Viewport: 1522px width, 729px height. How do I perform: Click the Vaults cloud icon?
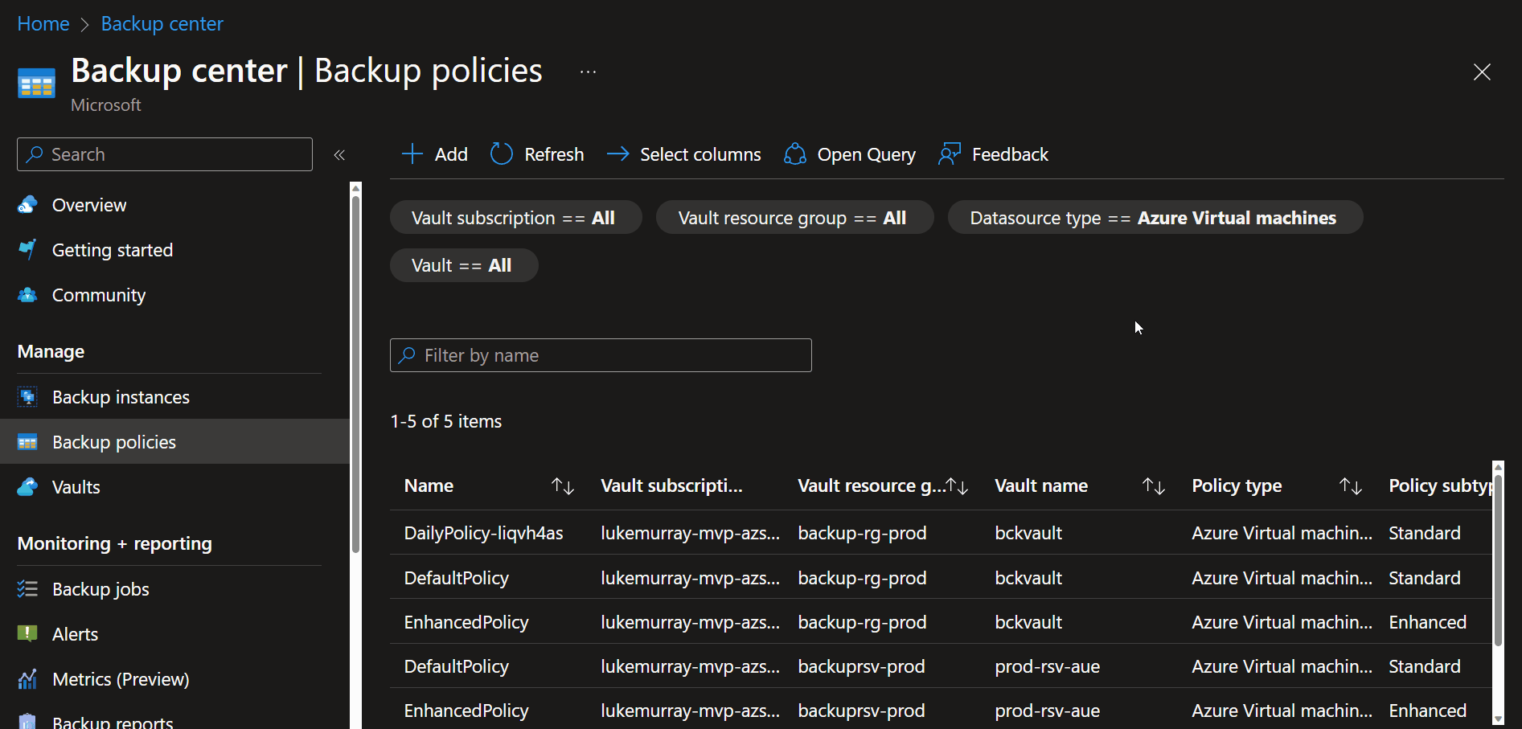pos(27,487)
